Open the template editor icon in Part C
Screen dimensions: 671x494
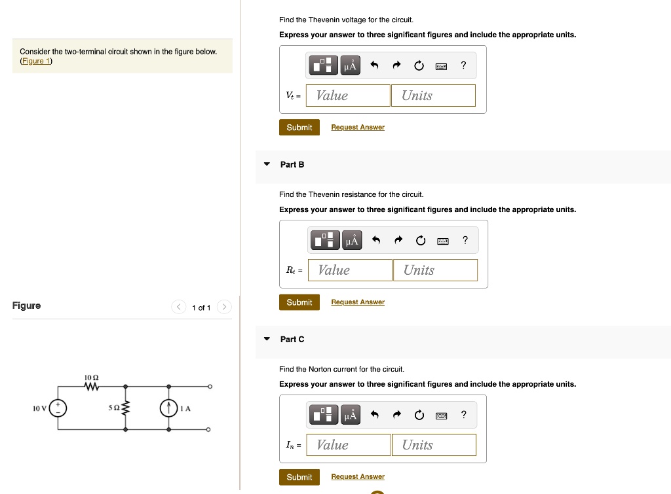click(x=323, y=414)
